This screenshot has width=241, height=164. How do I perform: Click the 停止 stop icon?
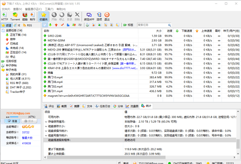tap(62, 16)
